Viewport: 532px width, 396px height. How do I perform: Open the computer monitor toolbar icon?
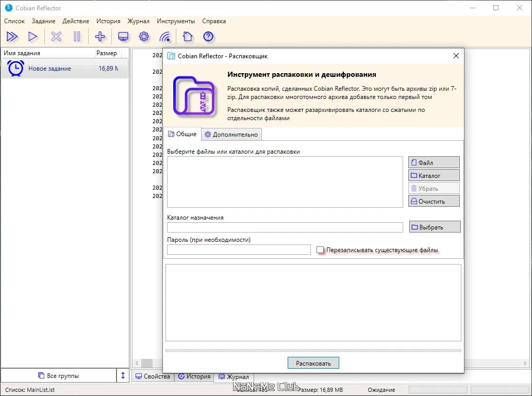pyautogui.click(x=123, y=36)
